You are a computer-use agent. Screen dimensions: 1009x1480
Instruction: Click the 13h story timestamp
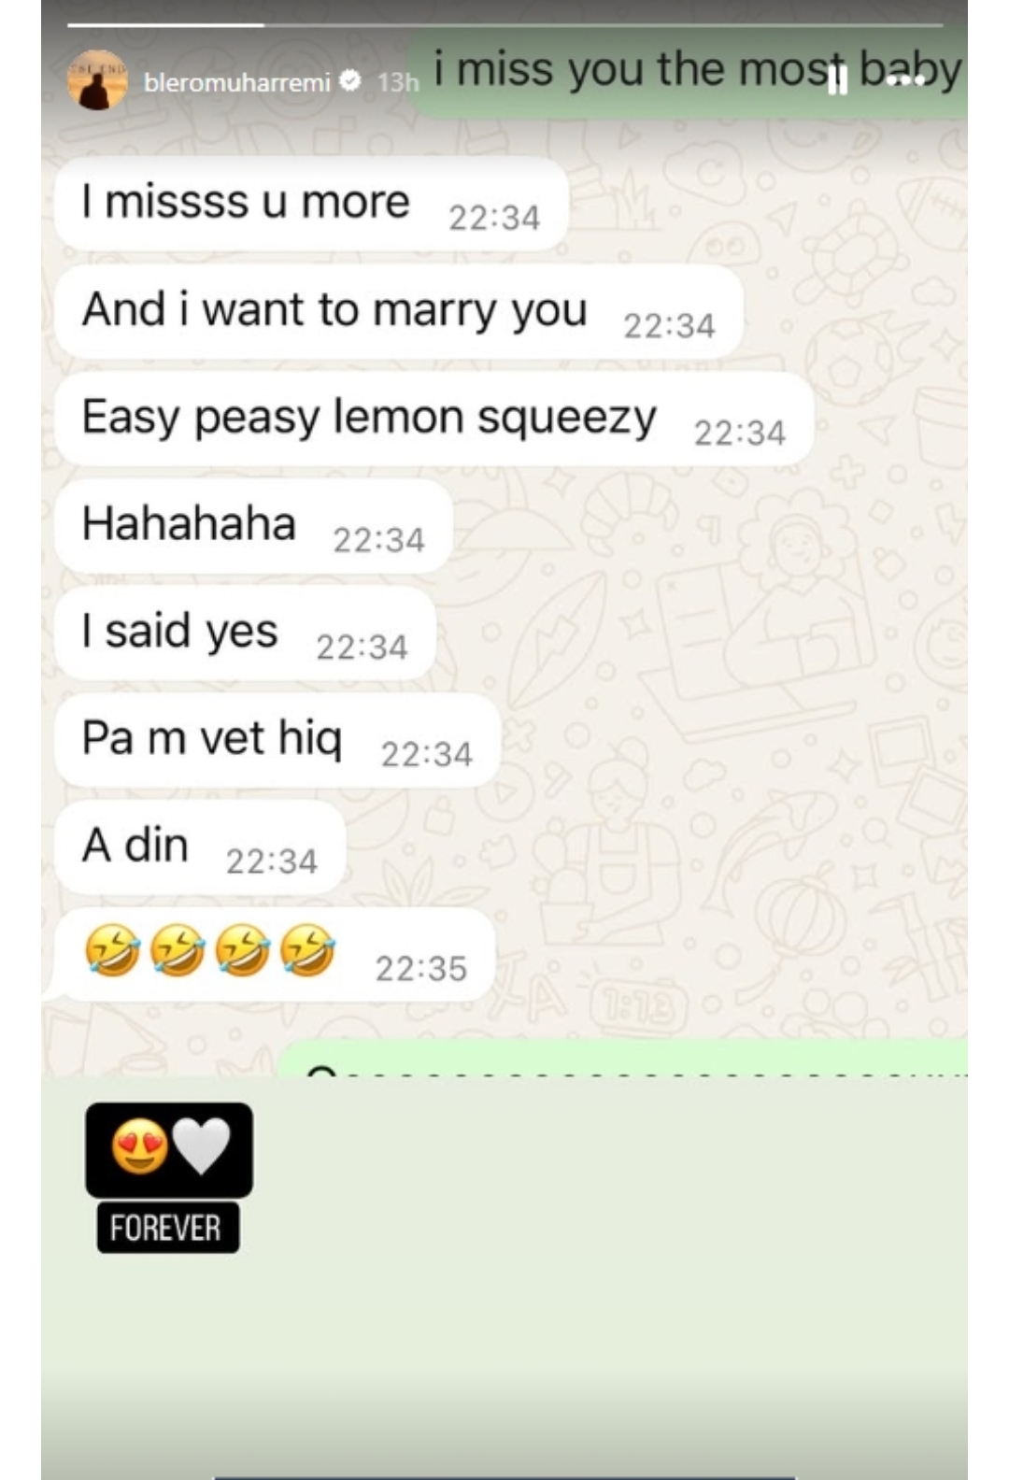[x=397, y=82]
